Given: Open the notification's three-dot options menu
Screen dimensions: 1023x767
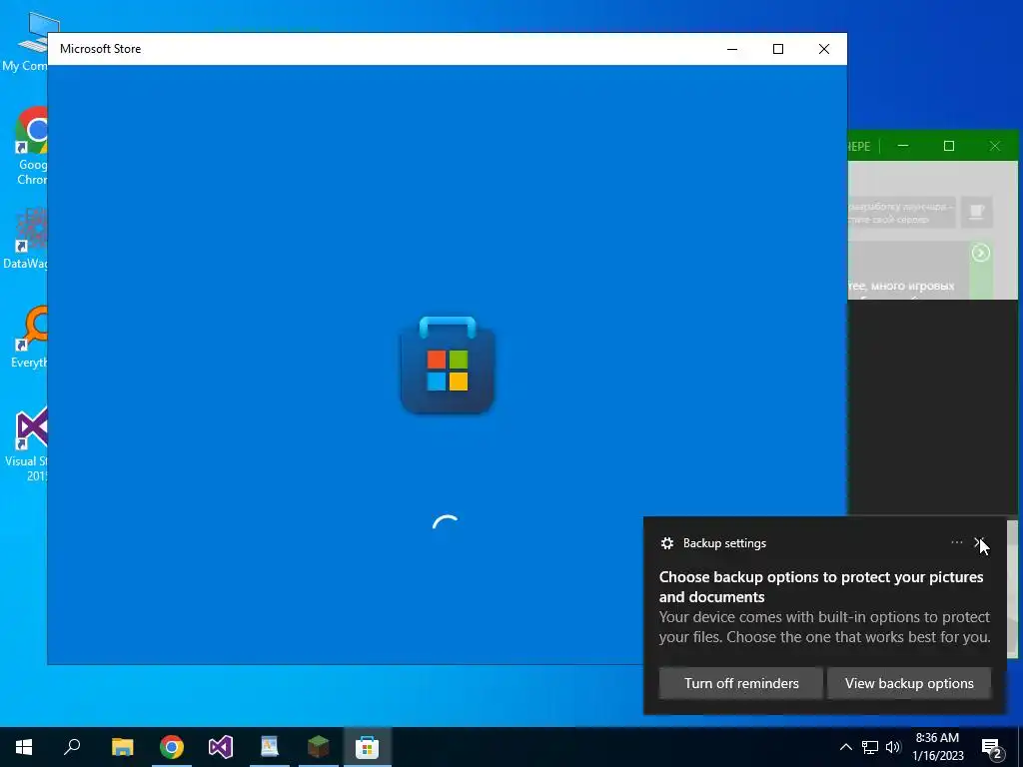Looking at the screenshot, I should [x=956, y=542].
